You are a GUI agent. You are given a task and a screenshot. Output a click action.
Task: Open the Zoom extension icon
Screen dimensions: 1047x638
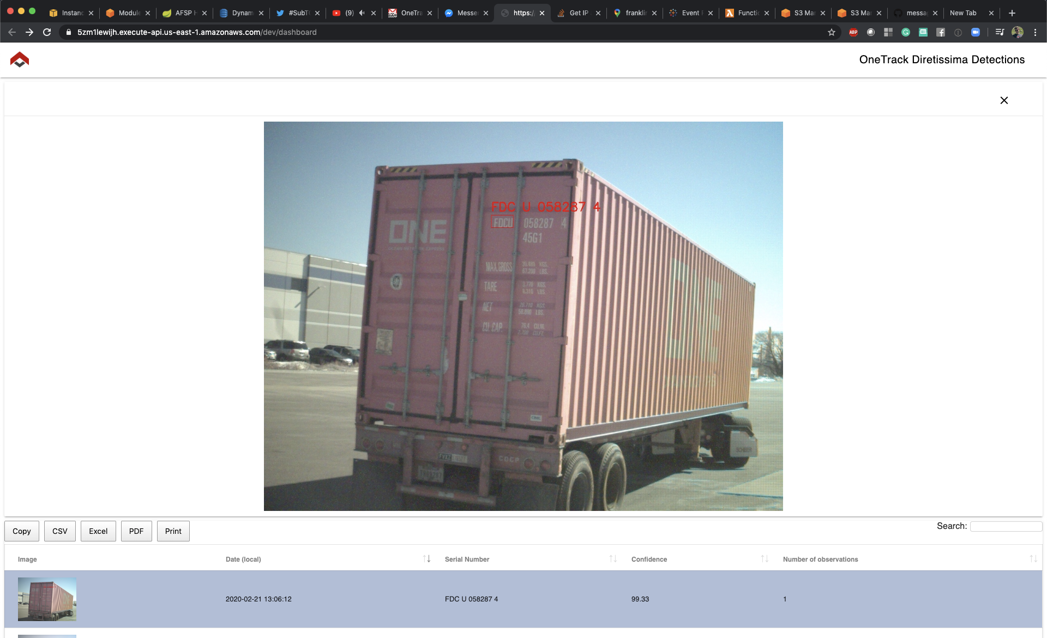point(976,32)
